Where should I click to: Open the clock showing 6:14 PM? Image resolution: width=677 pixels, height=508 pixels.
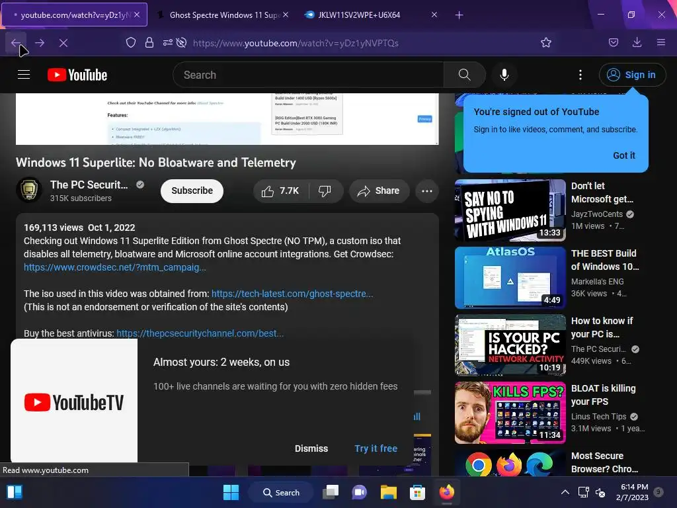tap(632, 492)
